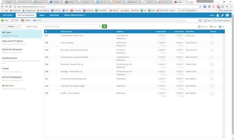Open the Search My Team dropdown arrow
Screen dimensions: 234x140
(100, 26)
